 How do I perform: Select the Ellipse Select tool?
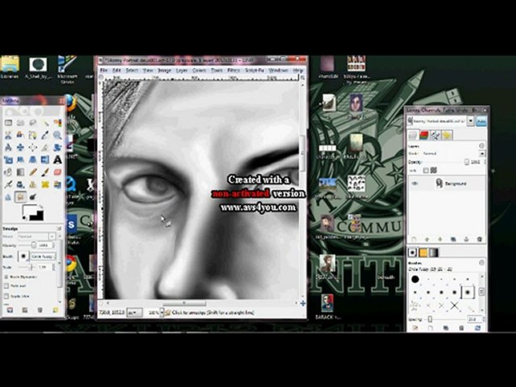(x=20, y=123)
